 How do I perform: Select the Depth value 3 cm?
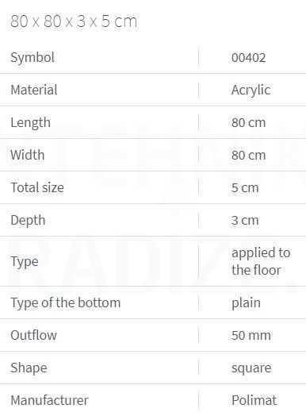[245, 221]
